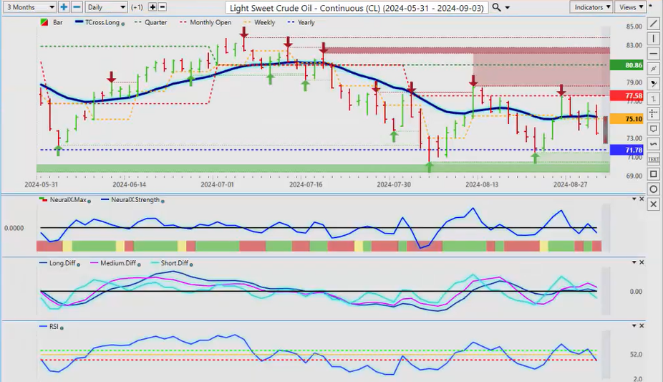Screen dimensions: 663x382
Task: Pick the crosshair cursor tool
Action: pyautogui.click(x=653, y=114)
